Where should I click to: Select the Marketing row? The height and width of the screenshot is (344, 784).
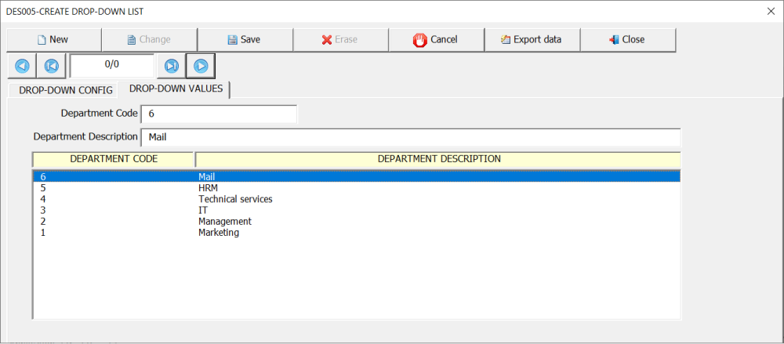357,233
